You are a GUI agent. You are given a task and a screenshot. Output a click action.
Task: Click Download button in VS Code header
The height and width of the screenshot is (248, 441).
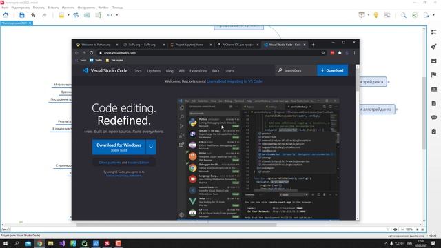[x=332, y=70]
